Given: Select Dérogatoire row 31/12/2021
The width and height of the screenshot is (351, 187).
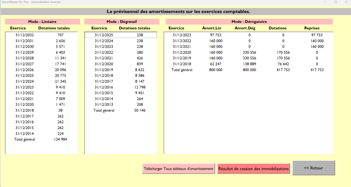Looking at the screenshot, I should click(248, 47).
